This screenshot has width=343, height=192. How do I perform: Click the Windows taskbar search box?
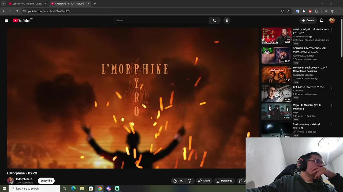[x=34, y=189]
